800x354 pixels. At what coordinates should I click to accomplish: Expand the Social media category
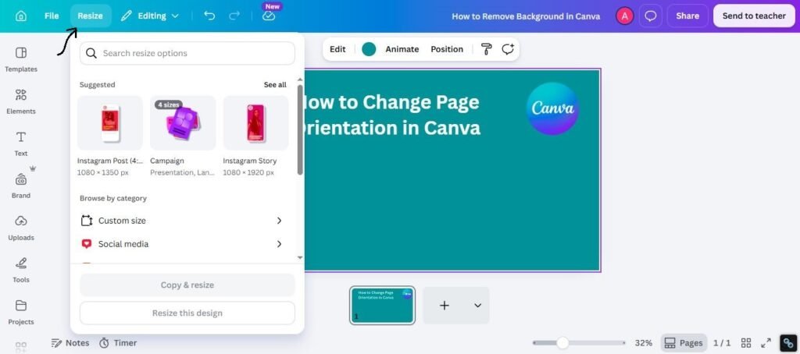(182, 244)
